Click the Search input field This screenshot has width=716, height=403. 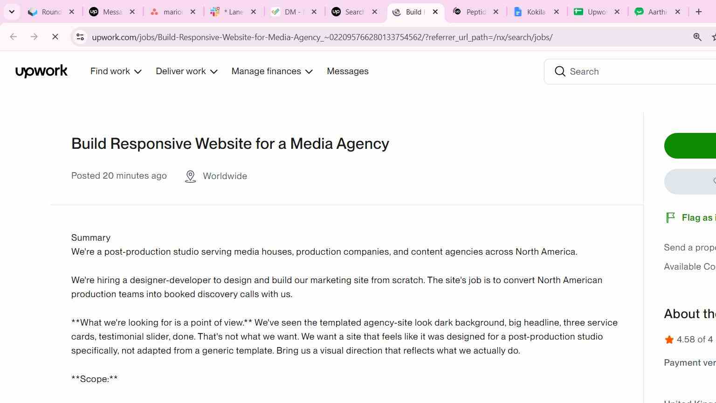[x=639, y=71]
